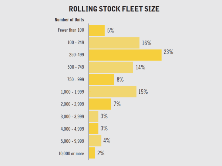This screenshot has height=166, width=222.
Task: Click the 500 - 749 bar
Action: coord(111,67)
